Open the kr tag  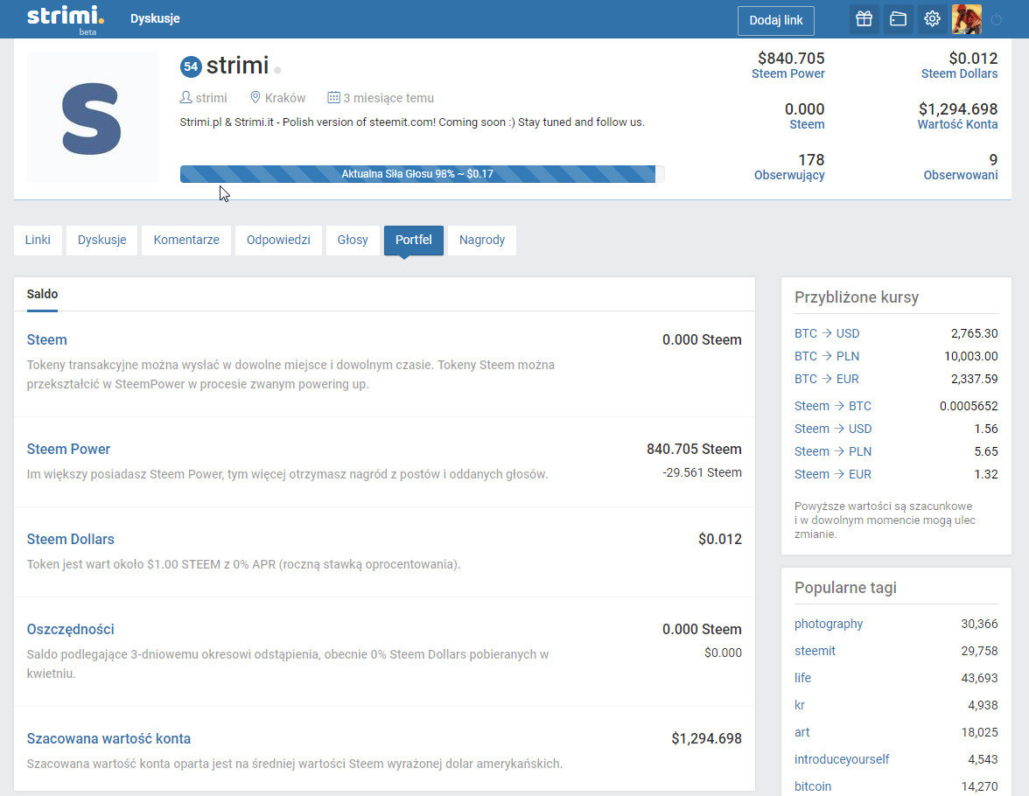tap(800, 705)
